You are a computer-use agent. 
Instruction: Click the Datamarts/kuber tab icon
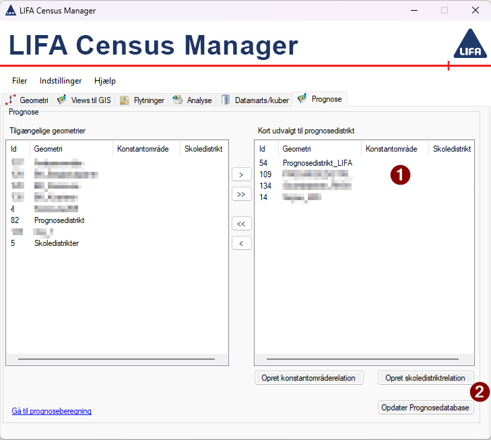(x=226, y=100)
